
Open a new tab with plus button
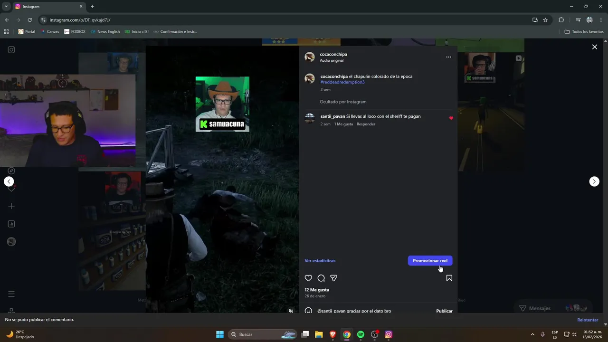pyautogui.click(x=92, y=7)
